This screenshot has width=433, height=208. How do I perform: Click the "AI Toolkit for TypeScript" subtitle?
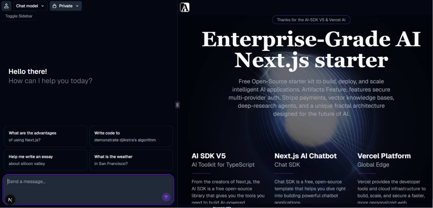tap(223, 165)
